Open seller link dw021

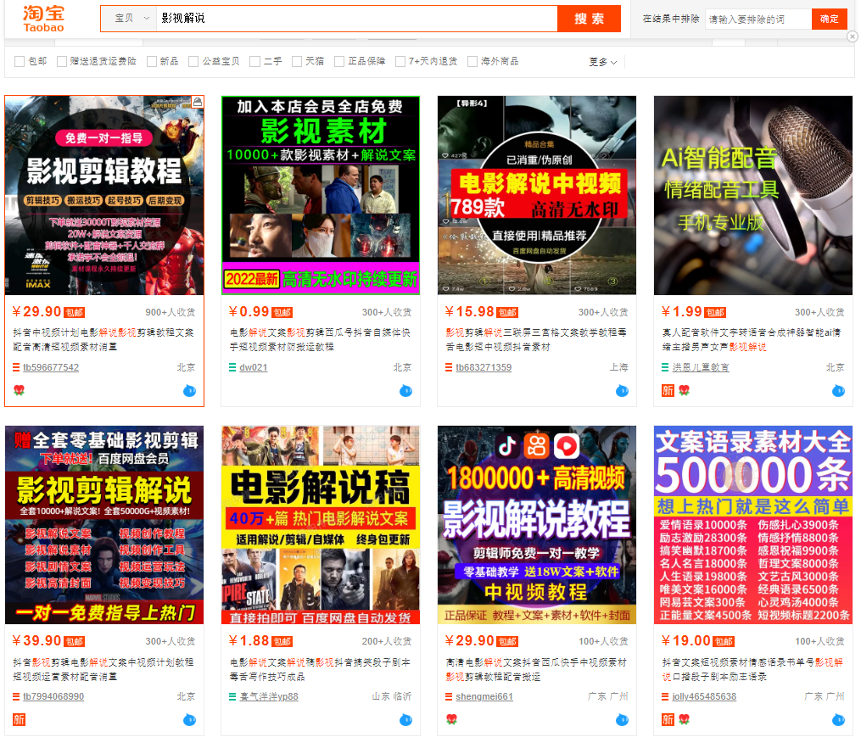[253, 367]
